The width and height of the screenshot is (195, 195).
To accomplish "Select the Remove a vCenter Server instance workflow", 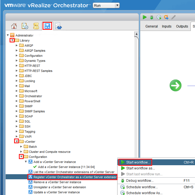I will tap(57, 182).
